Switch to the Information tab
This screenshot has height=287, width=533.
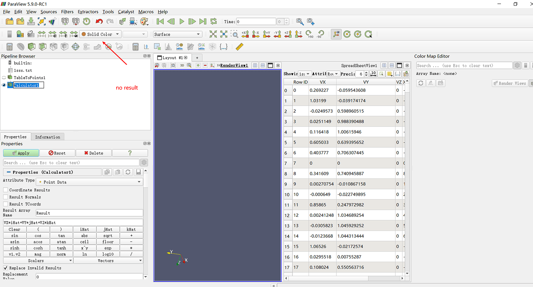coord(48,137)
